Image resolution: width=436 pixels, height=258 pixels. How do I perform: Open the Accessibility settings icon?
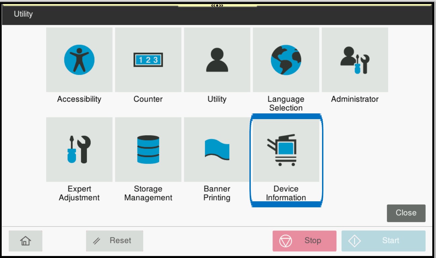pos(79,60)
